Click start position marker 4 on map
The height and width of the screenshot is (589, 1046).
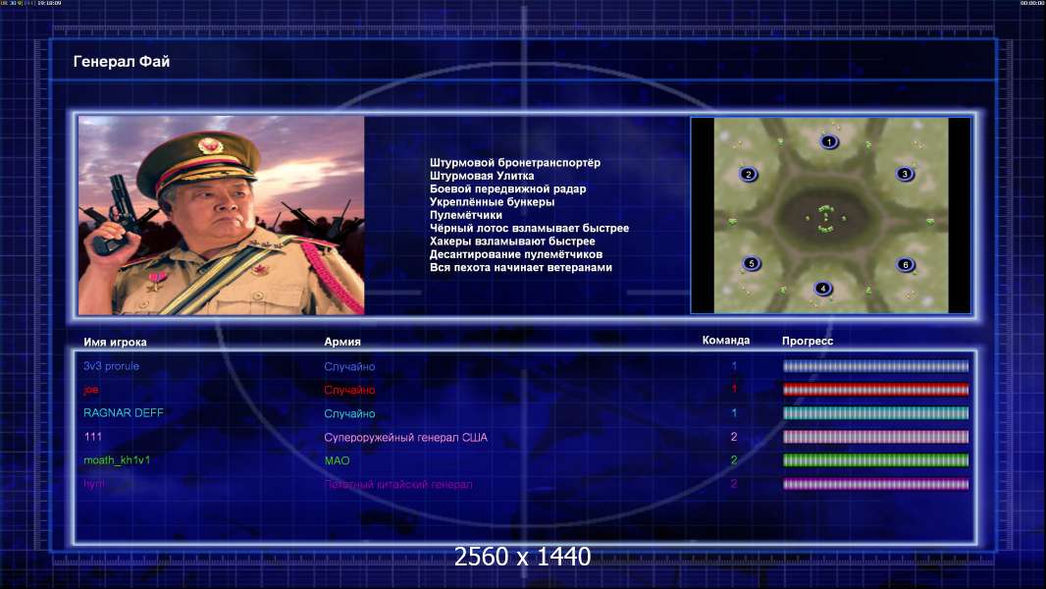tap(822, 289)
